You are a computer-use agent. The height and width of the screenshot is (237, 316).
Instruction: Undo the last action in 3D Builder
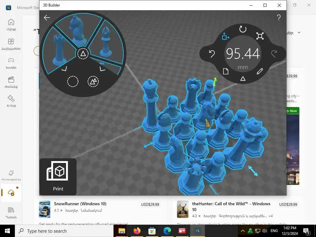pyautogui.click(x=212, y=54)
